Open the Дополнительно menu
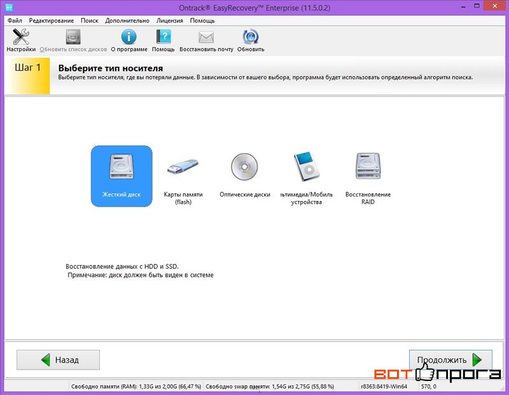The width and height of the screenshot is (509, 395). click(x=127, y=20)
